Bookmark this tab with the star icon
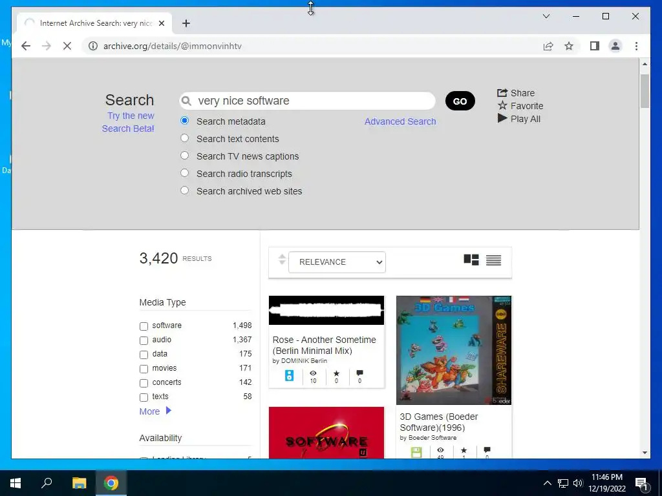 pos(569,46)
